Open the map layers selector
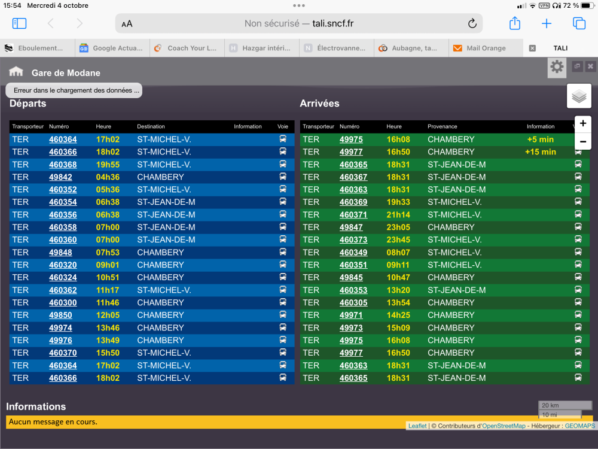Screen dimensions: 598x449 click(x=579, y=96)
